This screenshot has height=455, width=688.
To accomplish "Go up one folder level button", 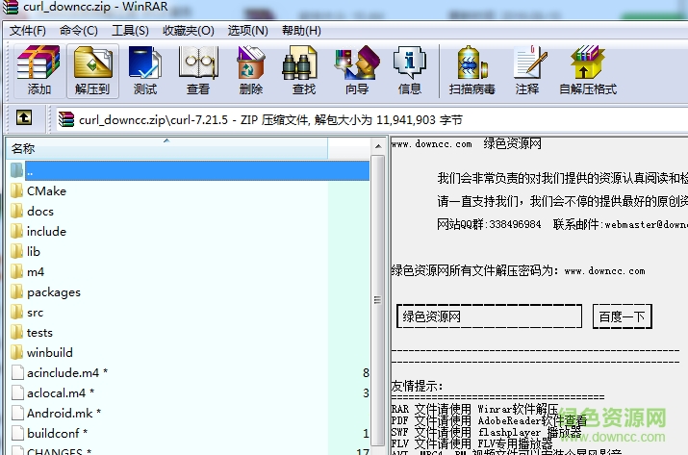I will [24, 119].
